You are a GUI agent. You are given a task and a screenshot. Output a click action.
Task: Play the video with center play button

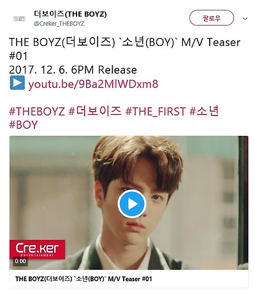coord(132,203)
